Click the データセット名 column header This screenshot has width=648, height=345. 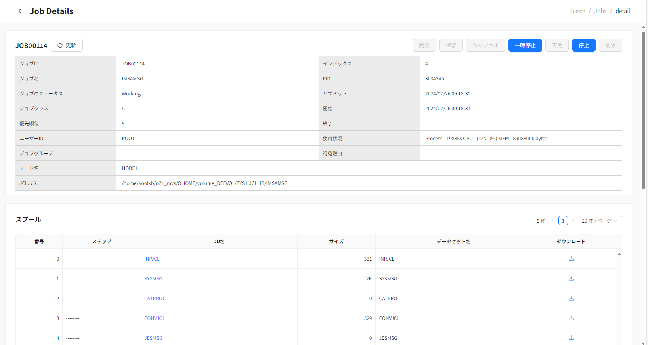click(x=453, y=241)
